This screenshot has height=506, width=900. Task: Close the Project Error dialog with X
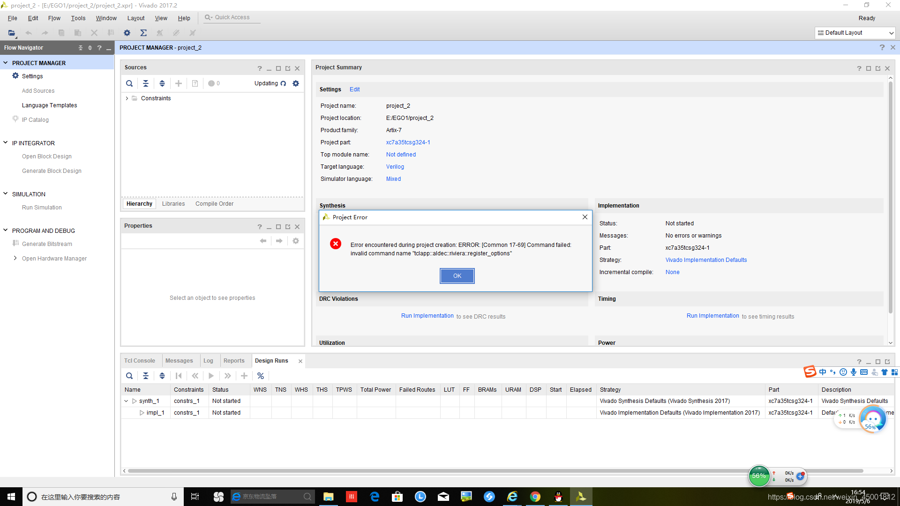point(585,217)
